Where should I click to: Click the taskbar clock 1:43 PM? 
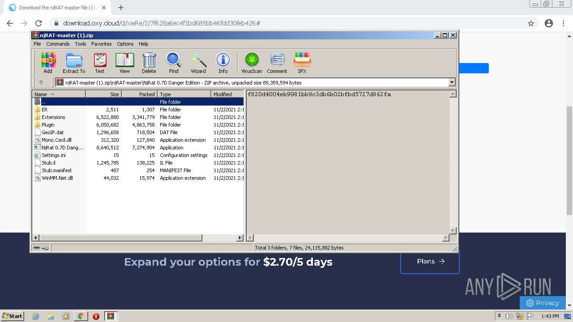(550, 316)
